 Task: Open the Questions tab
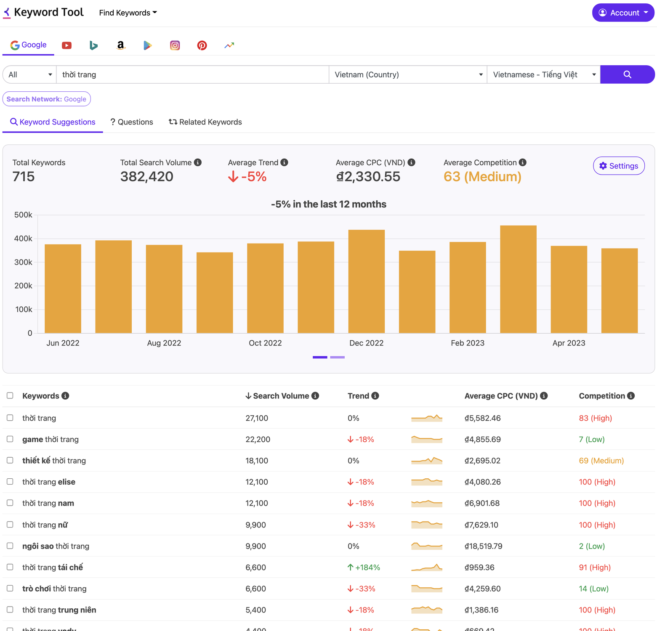(132, 122)
